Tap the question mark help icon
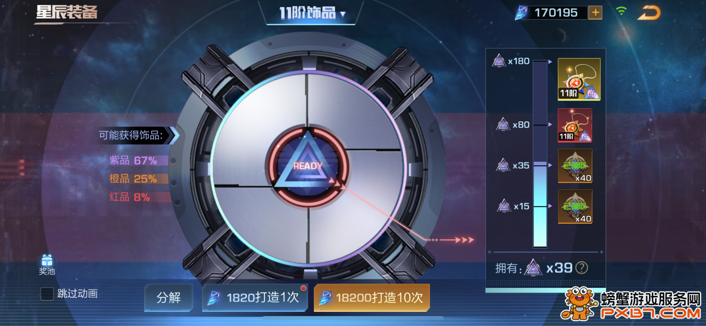The width and height of the screenshot is (706, 326). tap(582, 268)
